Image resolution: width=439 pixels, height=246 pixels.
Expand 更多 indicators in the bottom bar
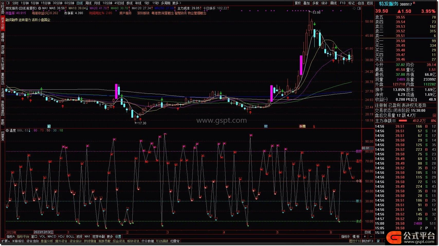110,236
